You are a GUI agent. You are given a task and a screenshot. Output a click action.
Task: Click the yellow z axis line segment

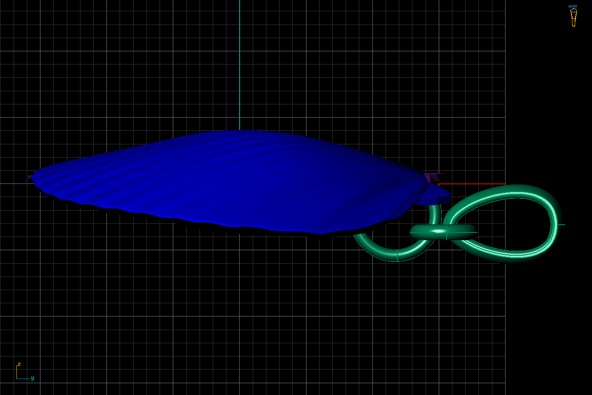16,370
